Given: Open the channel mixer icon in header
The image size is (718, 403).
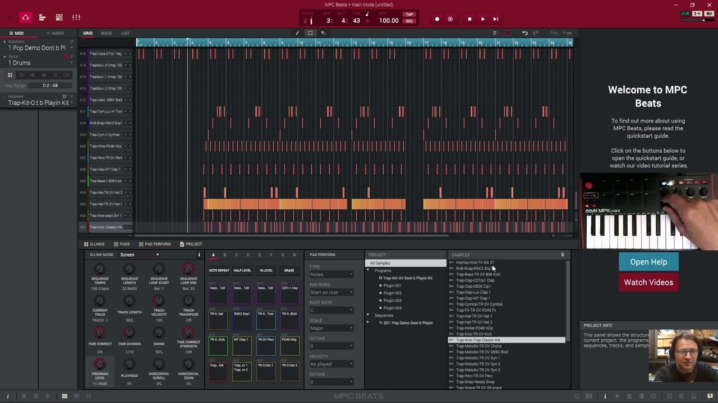Looking at the screenshot, I should tap(76, 18).
